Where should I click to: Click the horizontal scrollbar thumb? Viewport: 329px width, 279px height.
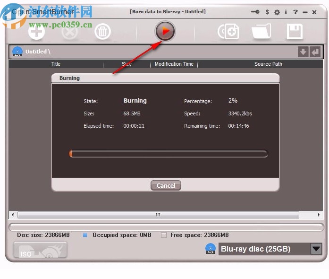pos(158,215)
